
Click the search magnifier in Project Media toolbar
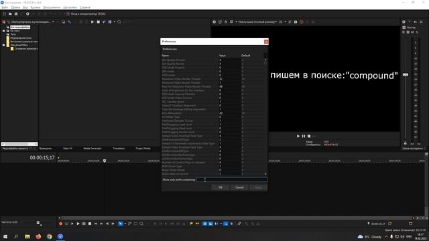pyautogui.click(x=119, y=22)
